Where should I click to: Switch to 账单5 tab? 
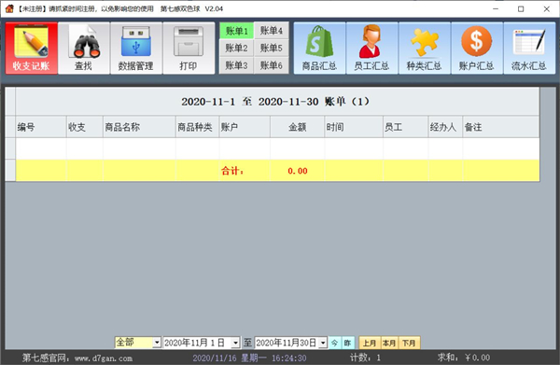pyautogui.click(x=272, y=48)
